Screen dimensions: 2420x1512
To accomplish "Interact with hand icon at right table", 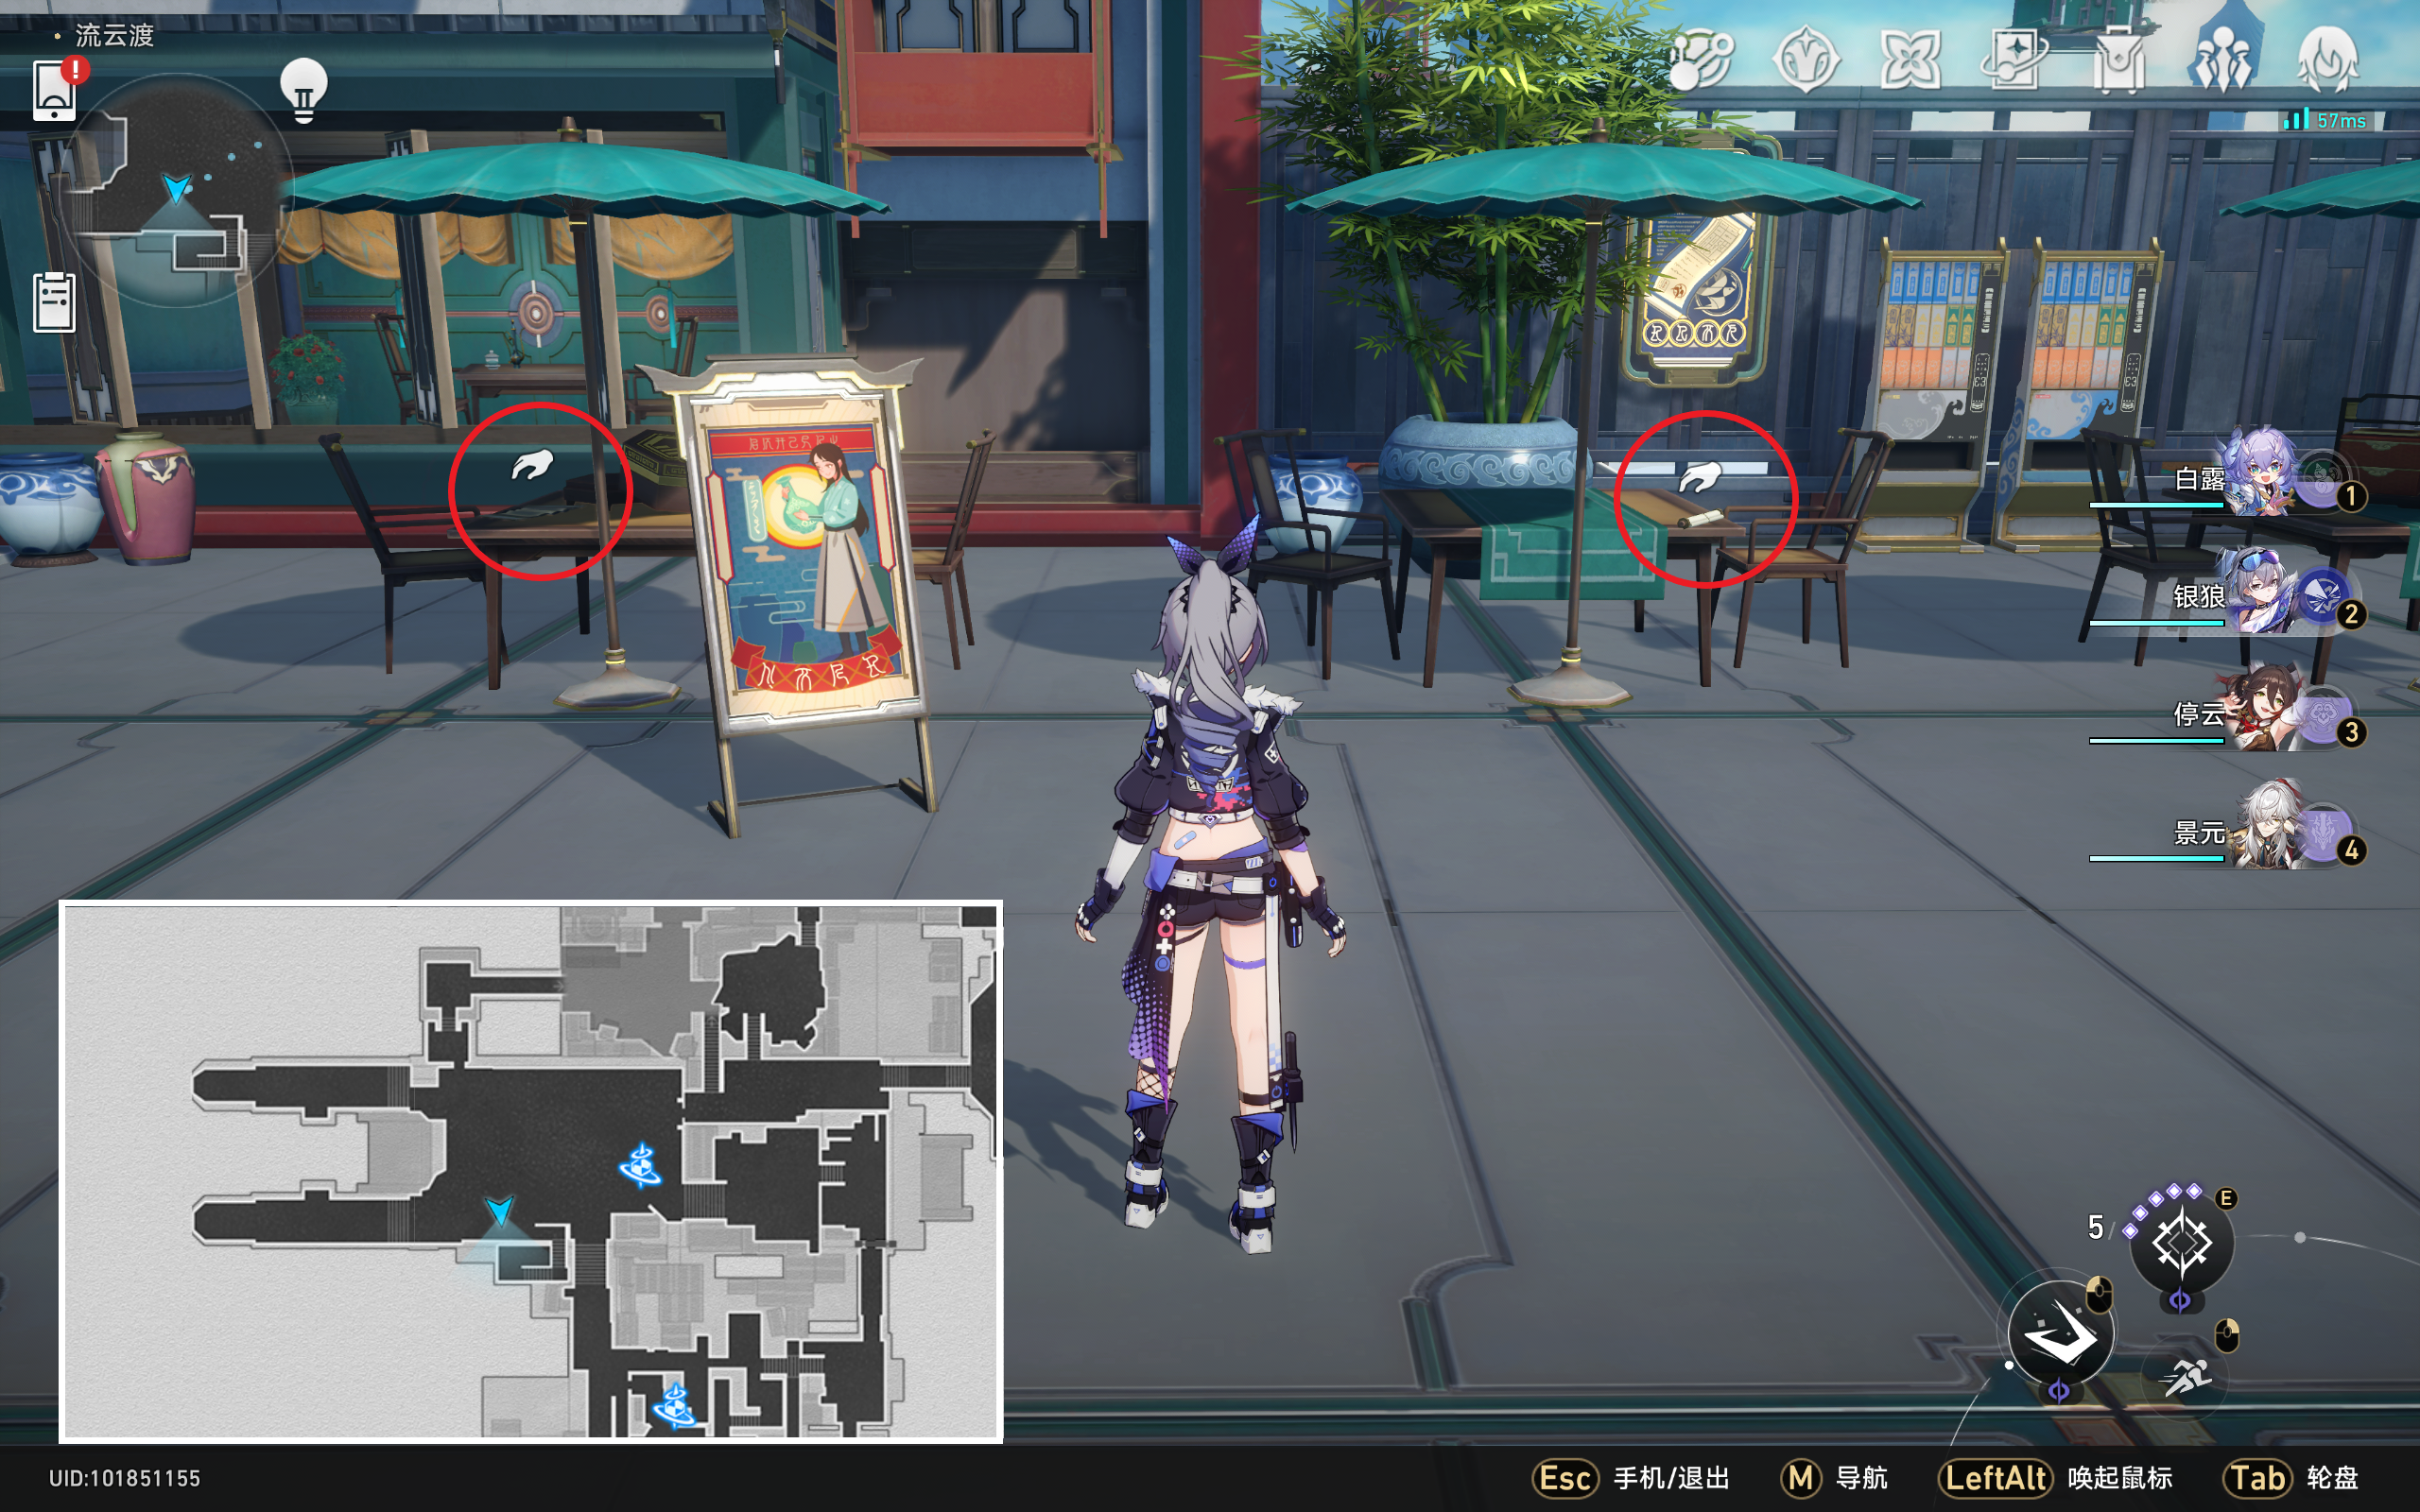I will click(x=1699, y=477).
